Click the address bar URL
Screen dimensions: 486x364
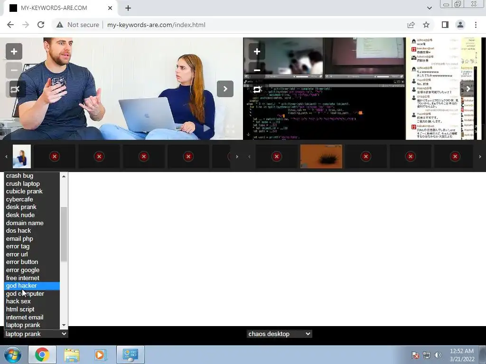156,25
